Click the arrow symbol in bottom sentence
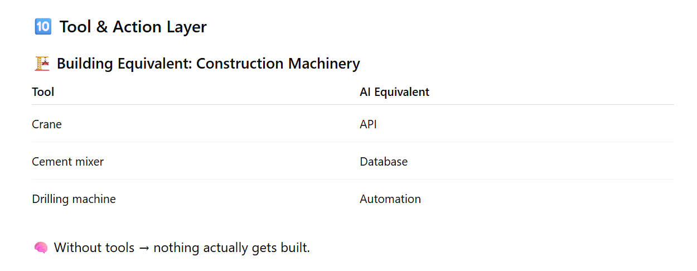This screenshot has height=271, width=697. pos(143,248)
